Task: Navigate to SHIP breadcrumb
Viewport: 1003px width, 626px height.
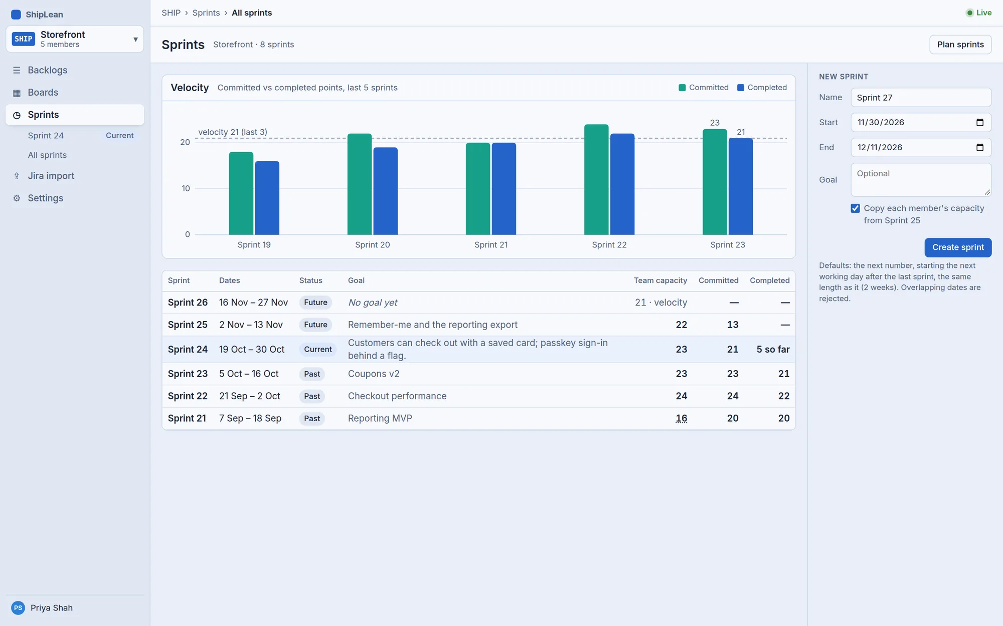Action: [171, 13]
